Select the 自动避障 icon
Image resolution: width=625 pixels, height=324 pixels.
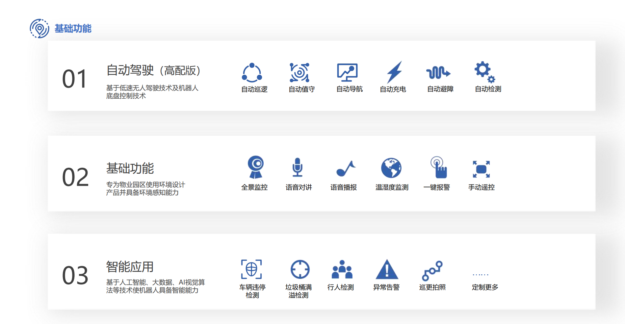coord(439,73)
